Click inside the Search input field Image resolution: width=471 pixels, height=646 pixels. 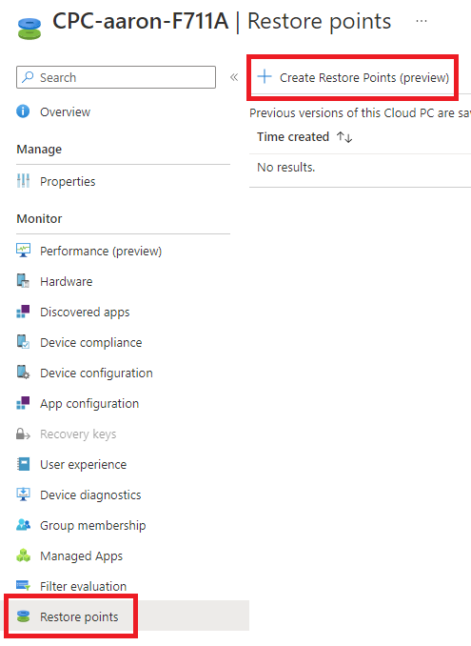[116, 77]
